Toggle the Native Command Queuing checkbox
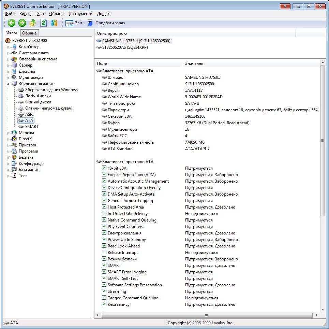Screen dimensions: 329x329 point(104,220)
